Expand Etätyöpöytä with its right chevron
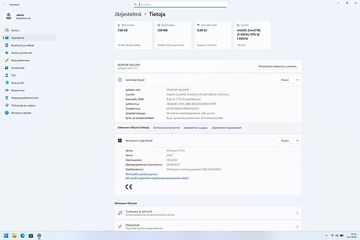 point(297,227)
